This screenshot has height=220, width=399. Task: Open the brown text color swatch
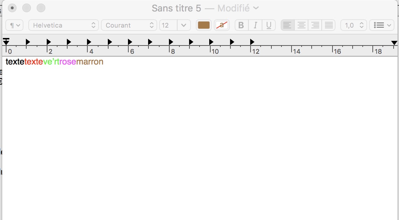pyautogui.click(x=204, y=25)
